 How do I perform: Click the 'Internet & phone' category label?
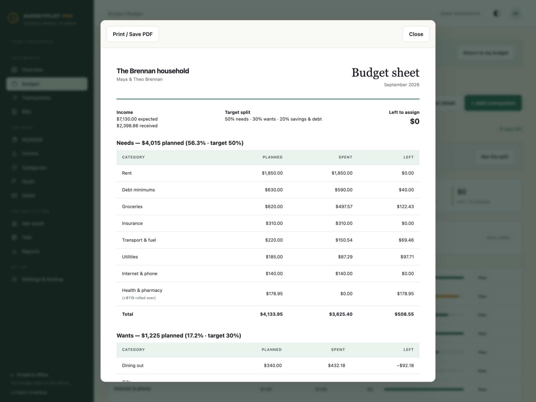140,274
